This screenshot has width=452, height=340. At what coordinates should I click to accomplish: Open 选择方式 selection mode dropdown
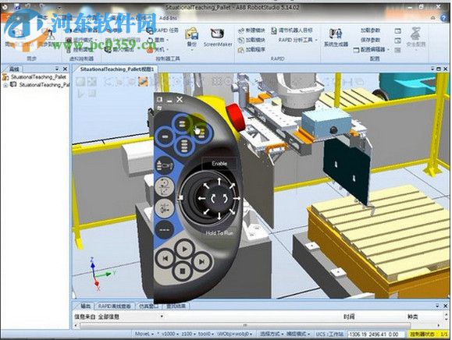click(x=272, y=334)
